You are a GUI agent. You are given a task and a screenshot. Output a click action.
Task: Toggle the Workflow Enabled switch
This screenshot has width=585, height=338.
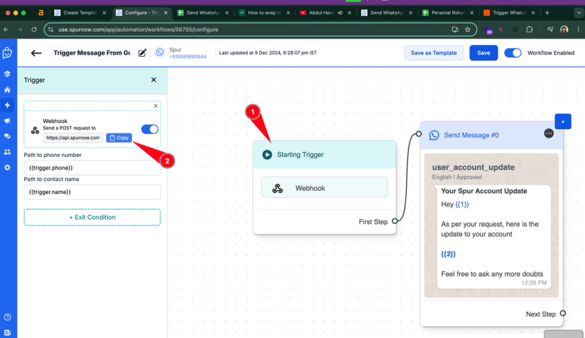(512, 53)
